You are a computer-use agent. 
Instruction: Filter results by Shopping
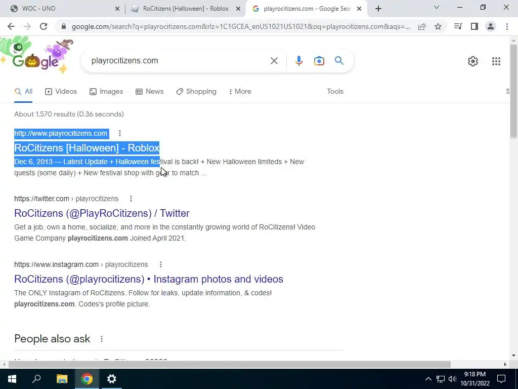(196, 91)
